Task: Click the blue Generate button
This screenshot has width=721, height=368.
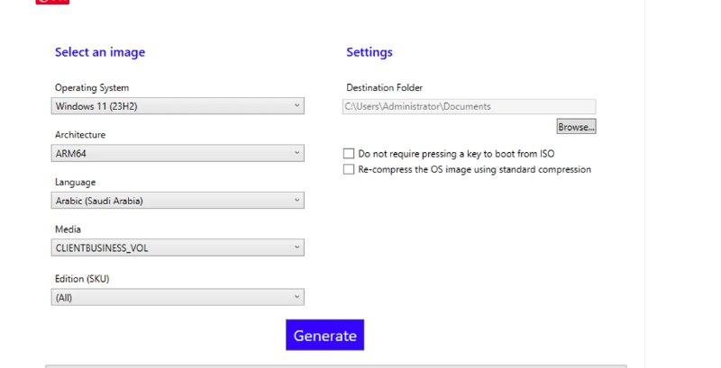Action: point(324,336)
